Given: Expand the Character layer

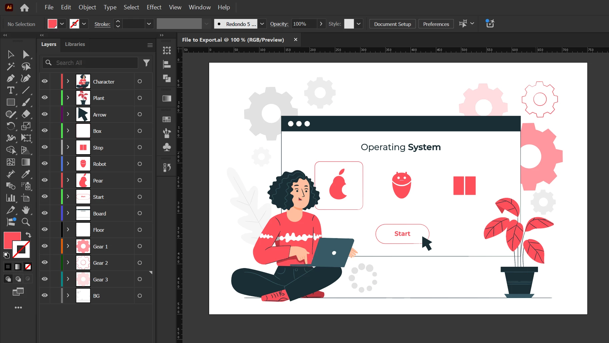Looking at the screenshot, I should click(68, 81).
